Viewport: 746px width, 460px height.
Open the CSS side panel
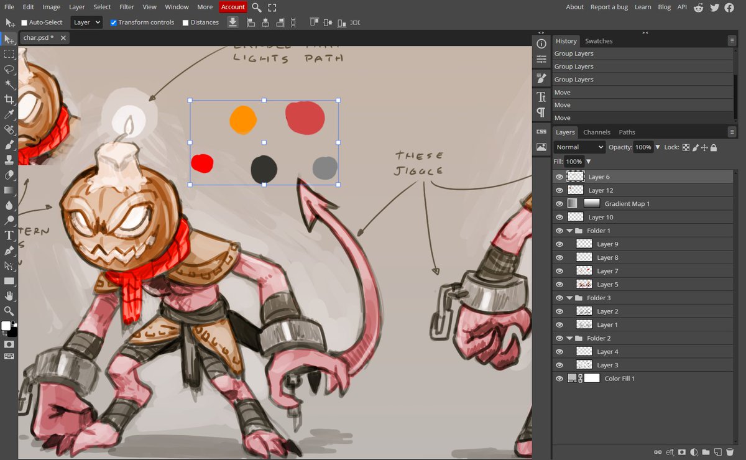pyautogui.click(x=541, y=132)
